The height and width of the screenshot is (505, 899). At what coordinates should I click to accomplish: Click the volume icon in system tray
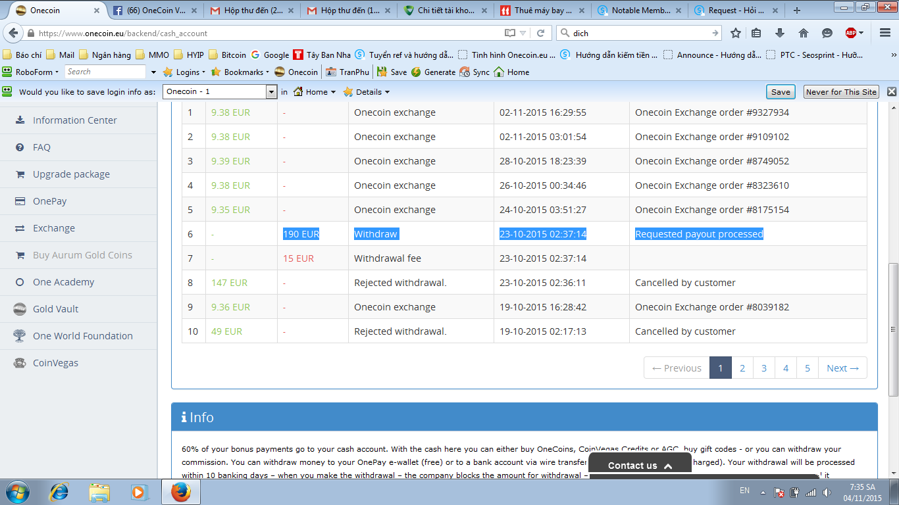(826, 492)
